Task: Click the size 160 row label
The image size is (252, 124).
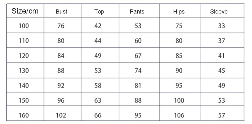Action: (x=24, y=115)
